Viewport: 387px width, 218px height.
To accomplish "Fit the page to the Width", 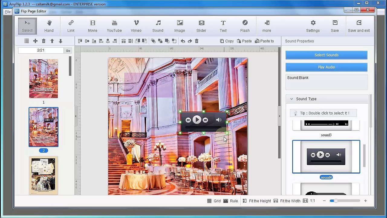I will tap(287, 201).
